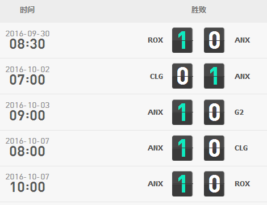This screenshot has width=267, height=205.
Task: Click ANX team name in 09:00 match
Action: click(x=155, y=112)
